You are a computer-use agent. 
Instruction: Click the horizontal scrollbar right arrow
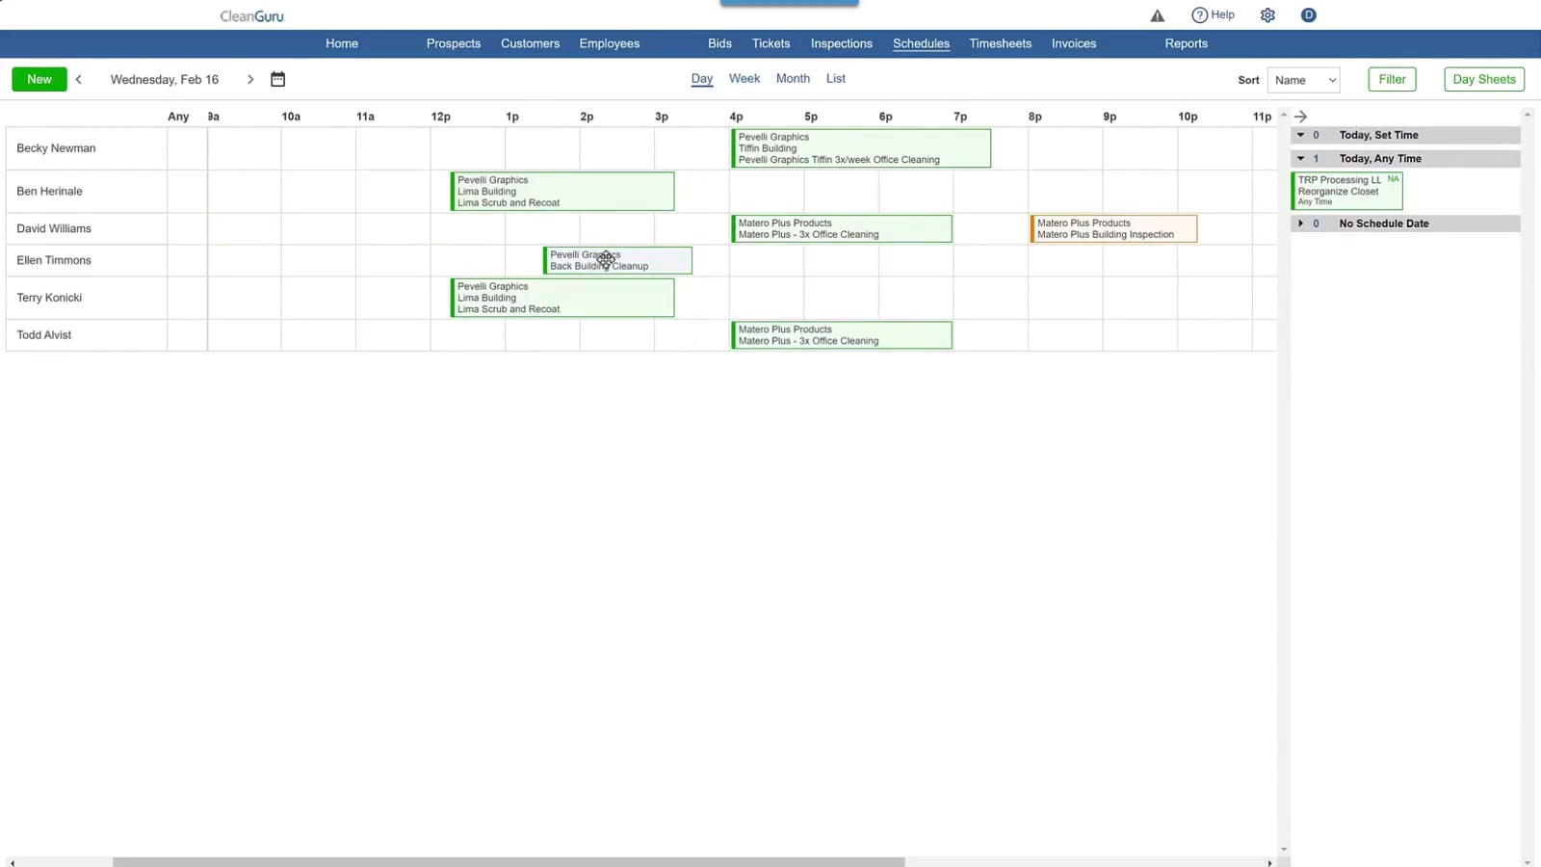point(1269,862)
